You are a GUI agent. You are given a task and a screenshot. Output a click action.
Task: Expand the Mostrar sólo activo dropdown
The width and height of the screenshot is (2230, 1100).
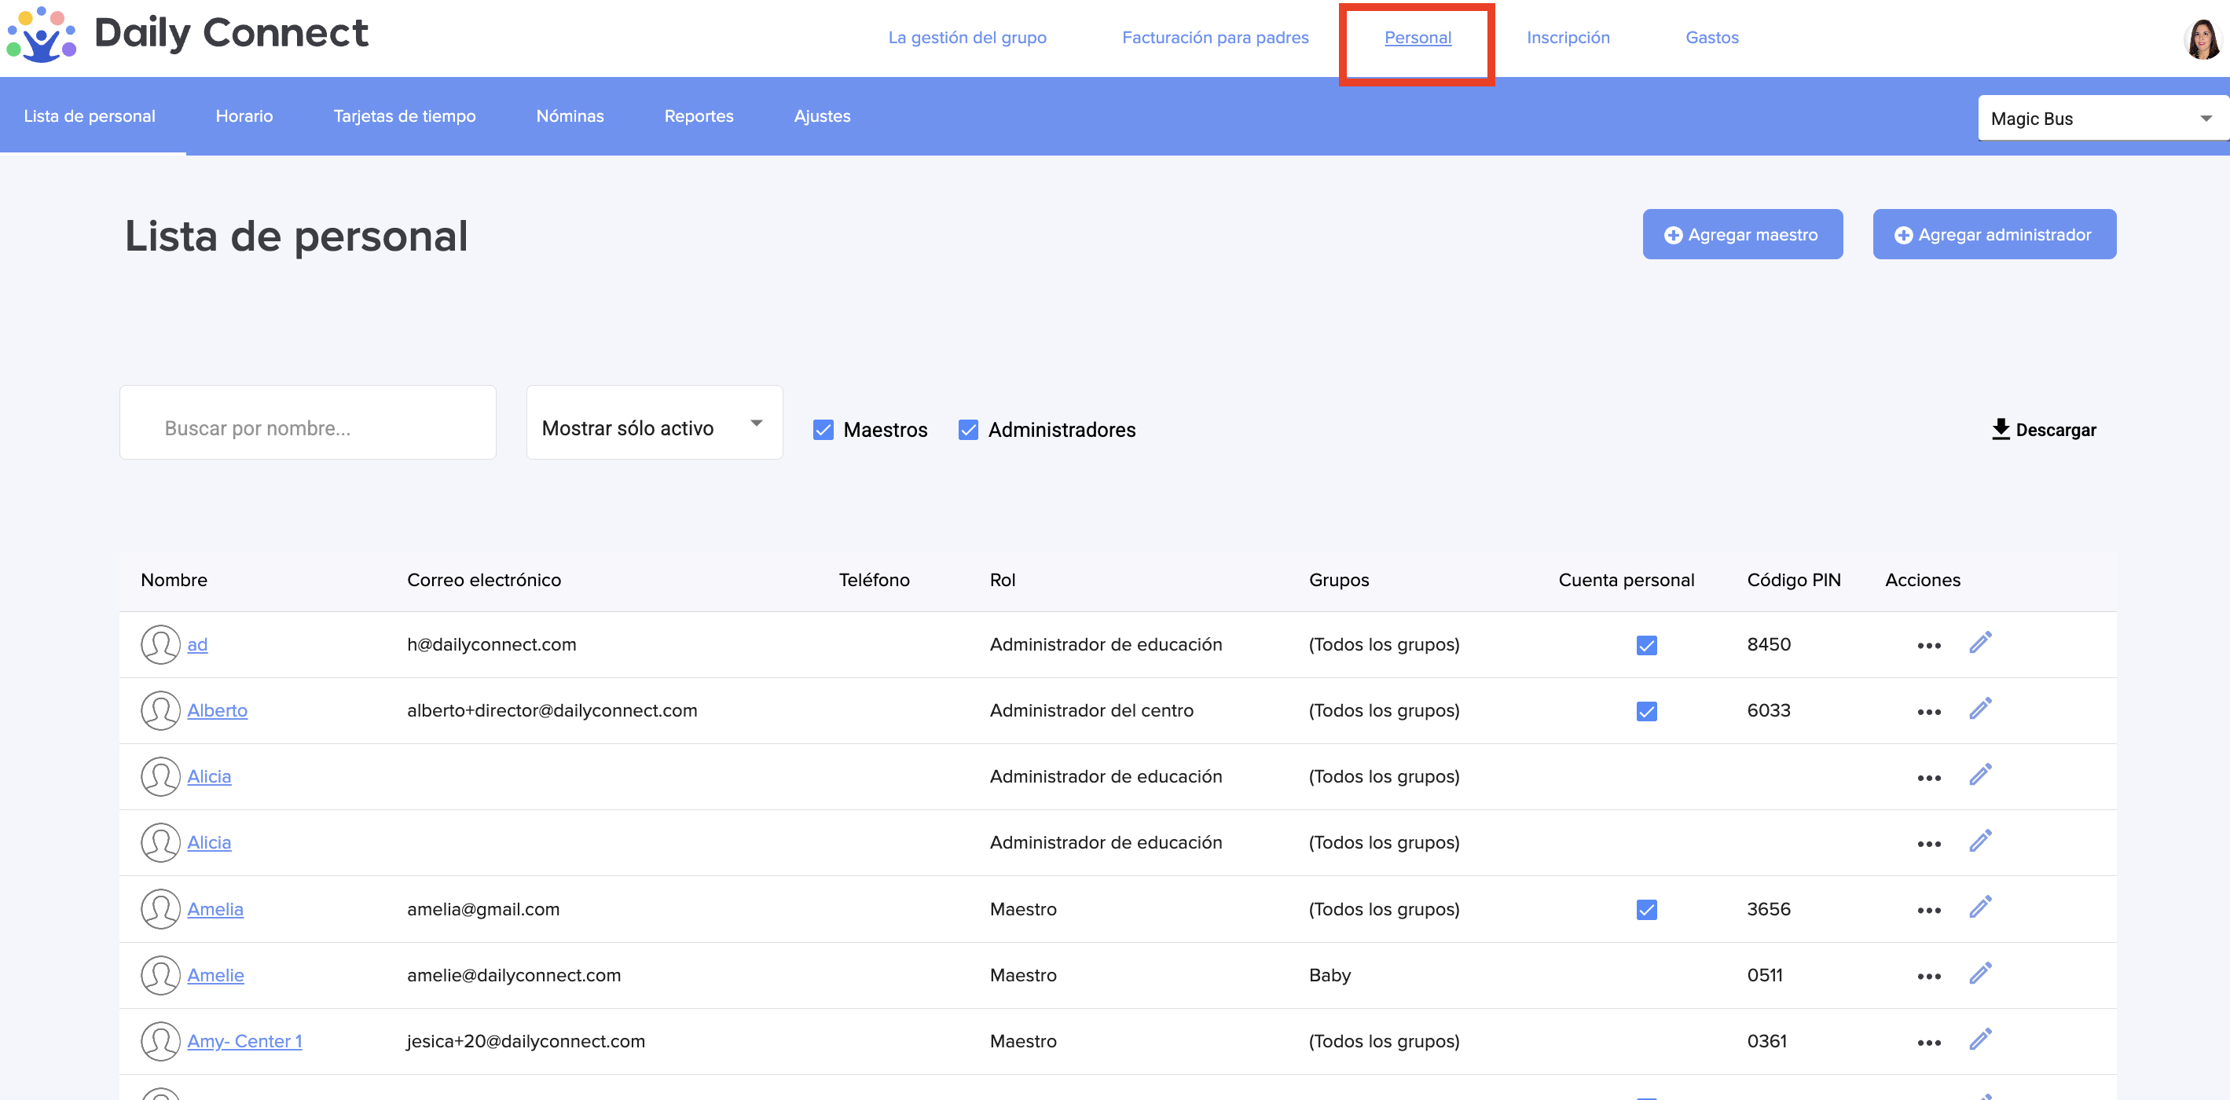click(654, 423)
